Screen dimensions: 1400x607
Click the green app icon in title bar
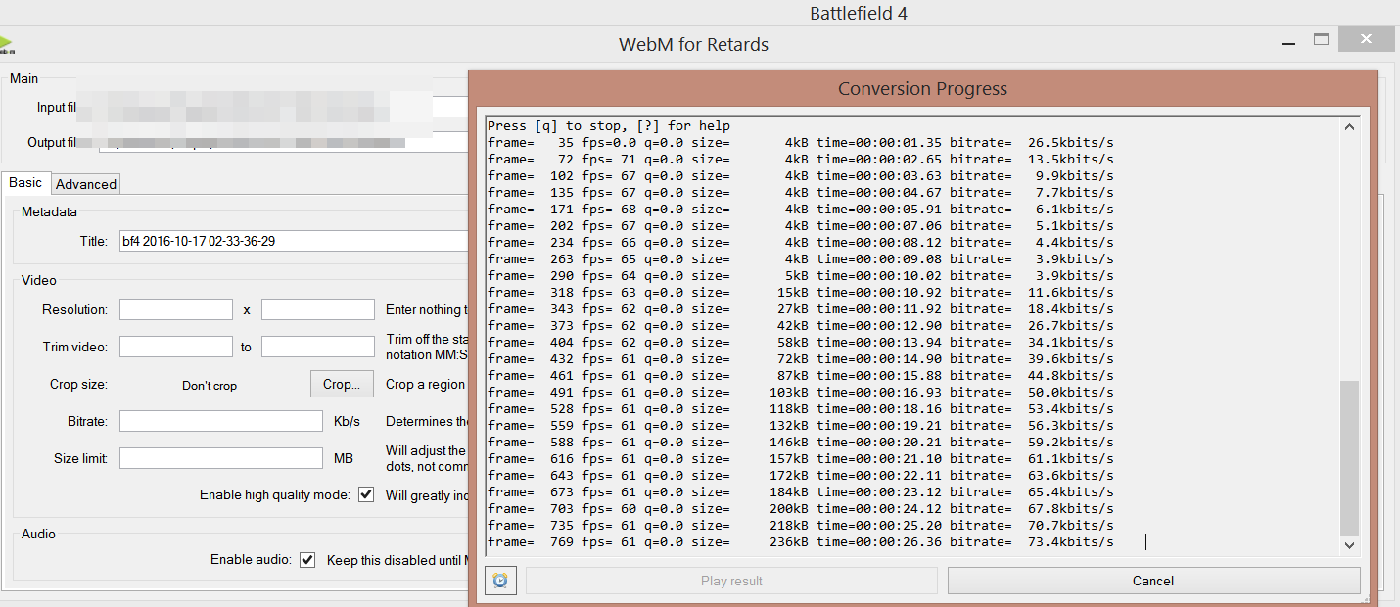coord(6,45)
